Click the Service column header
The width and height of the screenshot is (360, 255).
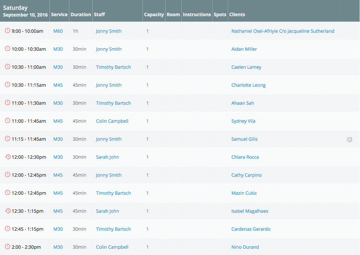pyautogui.click(x=59, y=14)
